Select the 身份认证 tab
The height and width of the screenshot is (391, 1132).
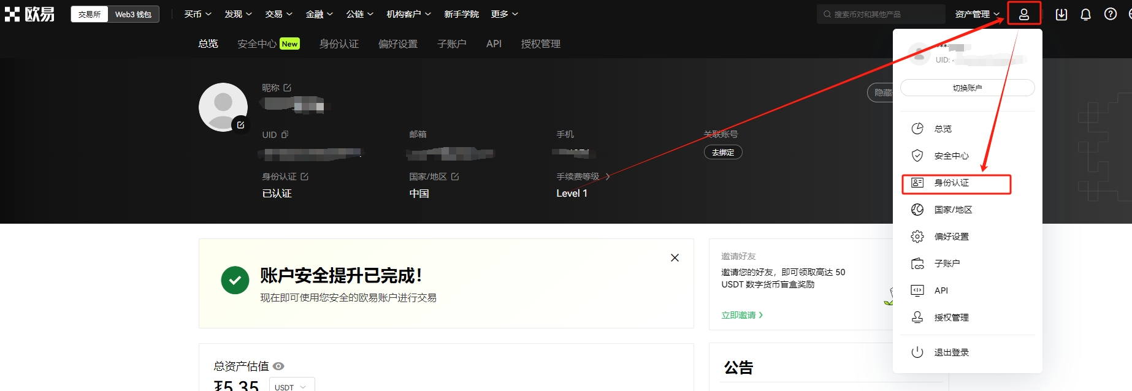(x=339, y=44)
